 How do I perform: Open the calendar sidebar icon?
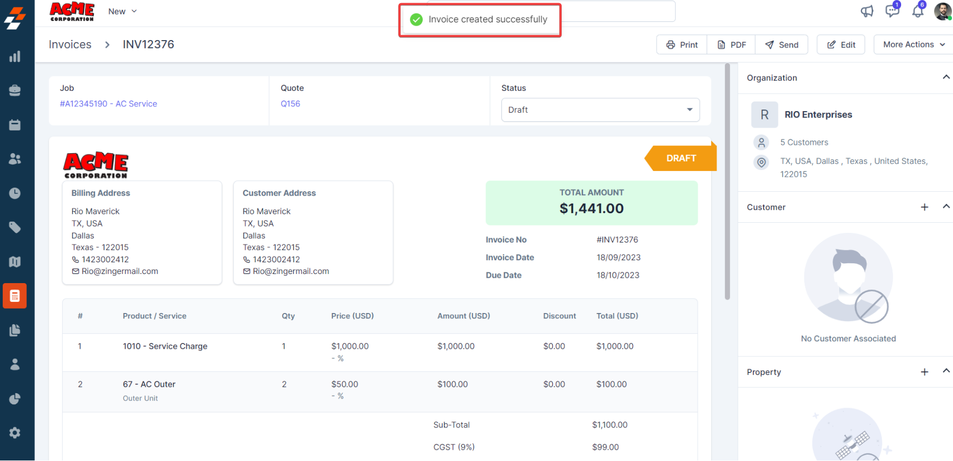pyautogui.click(x=15, y=125)
